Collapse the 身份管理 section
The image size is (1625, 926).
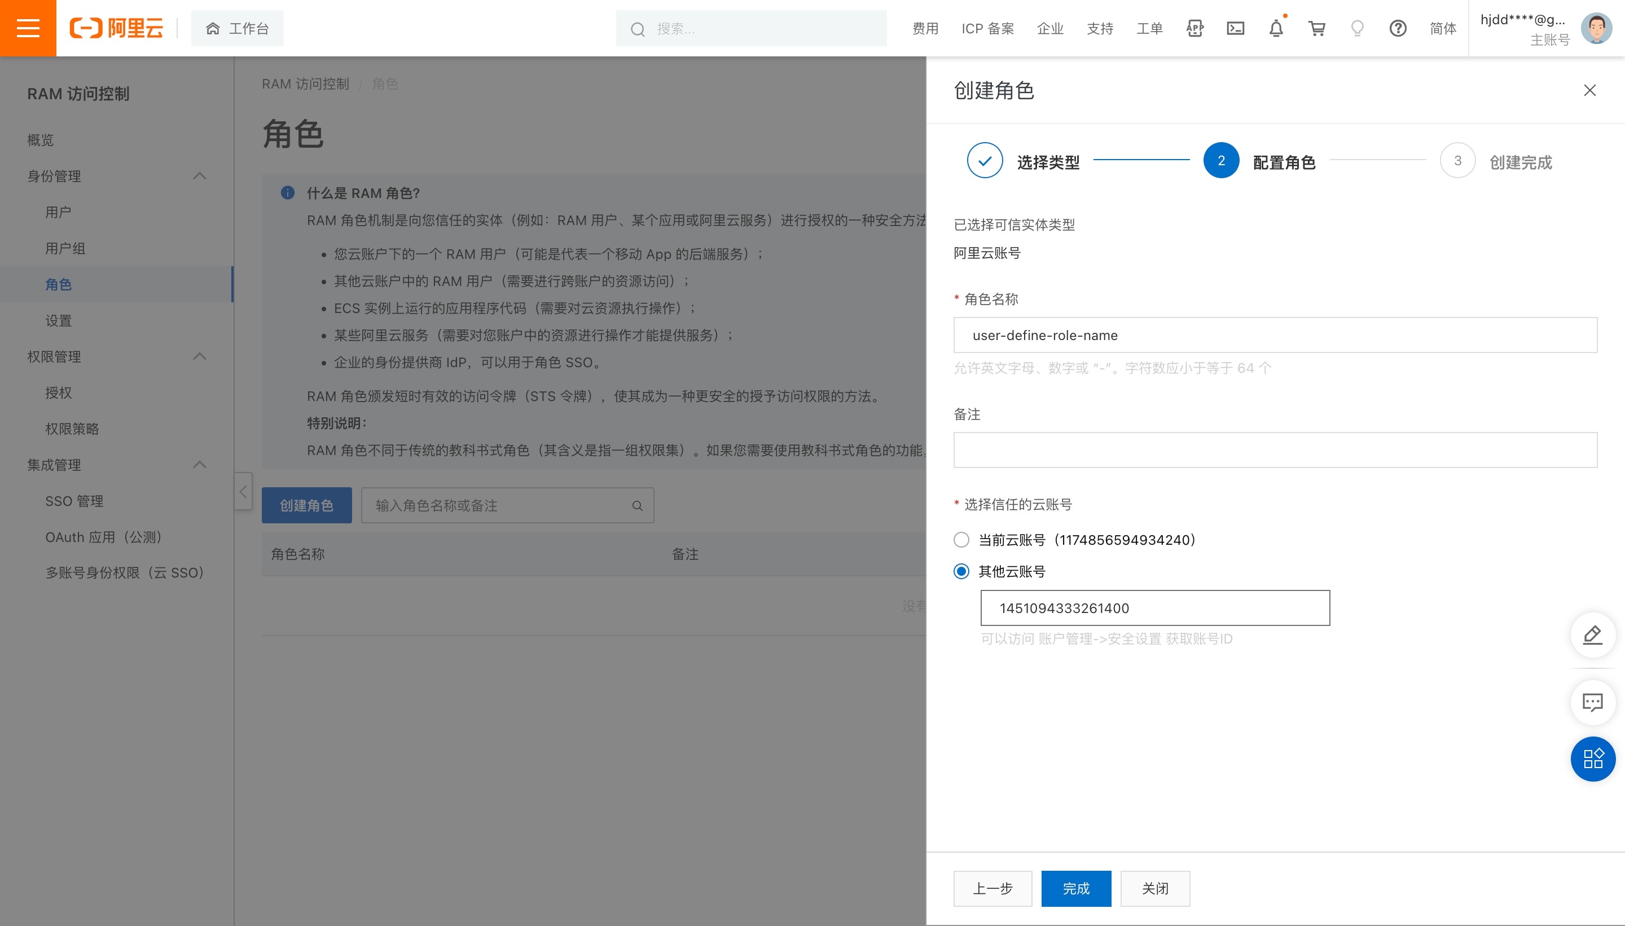click(x=199, y=176)
